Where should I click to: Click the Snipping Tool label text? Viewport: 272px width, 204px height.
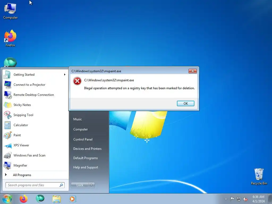23,115
